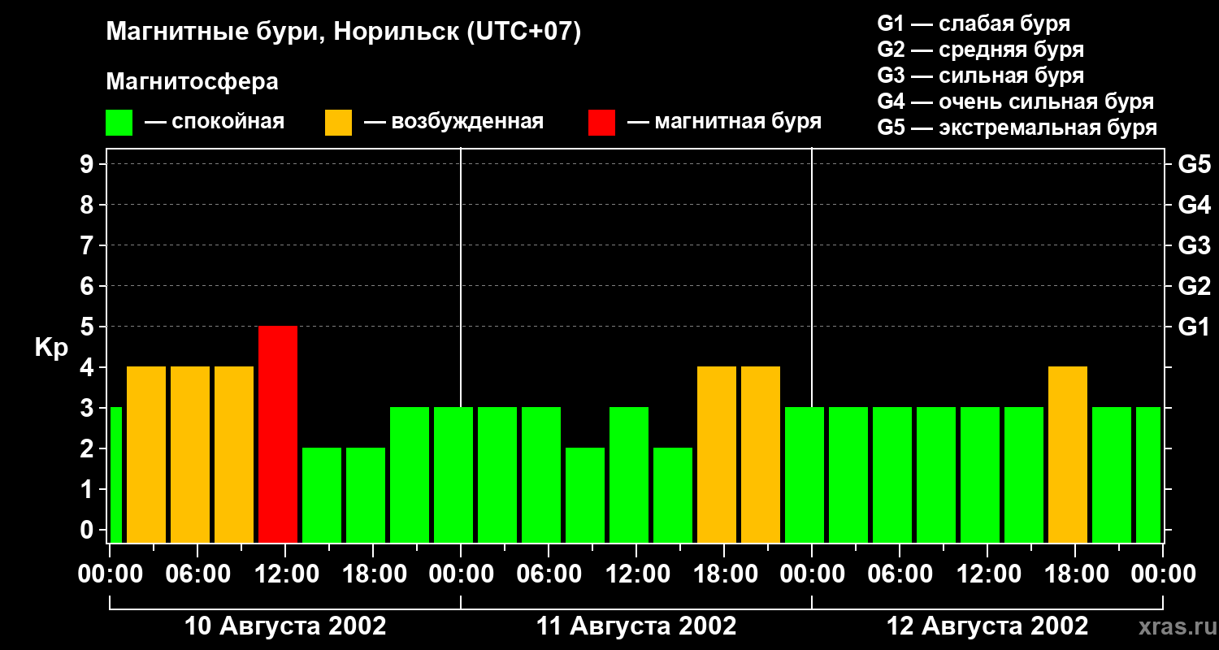The height and width of the screenshot is (650, 1219).
Task: Click the '12 Августа 2002' date label
Action: pyautogui.click(x=987, y=626)
